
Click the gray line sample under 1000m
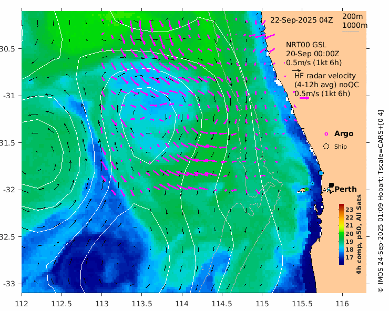point(351,31)
